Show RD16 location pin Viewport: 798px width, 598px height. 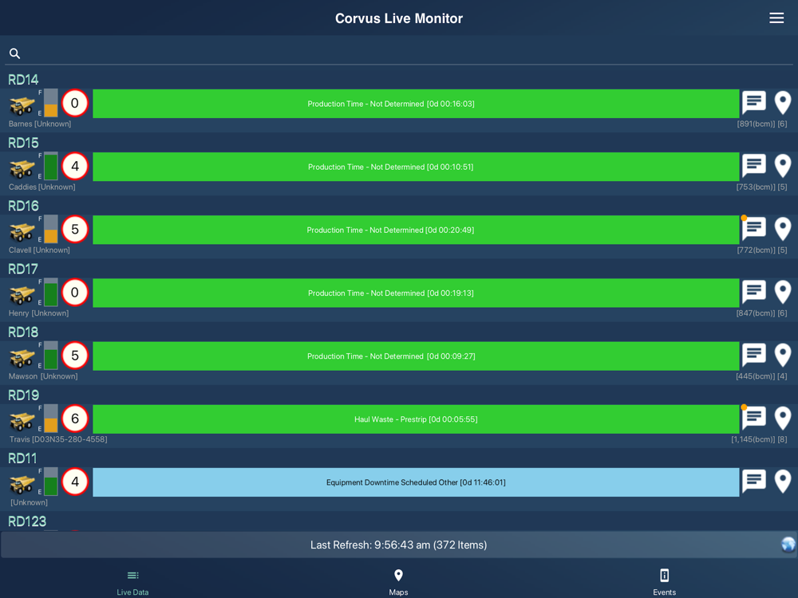point(783,230)
